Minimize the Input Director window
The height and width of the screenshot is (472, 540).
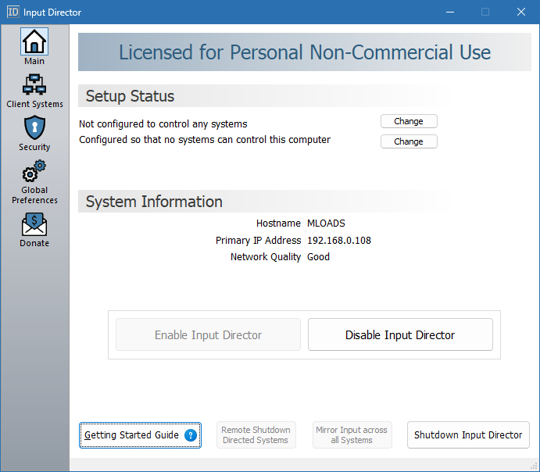[x=450, y=12]
